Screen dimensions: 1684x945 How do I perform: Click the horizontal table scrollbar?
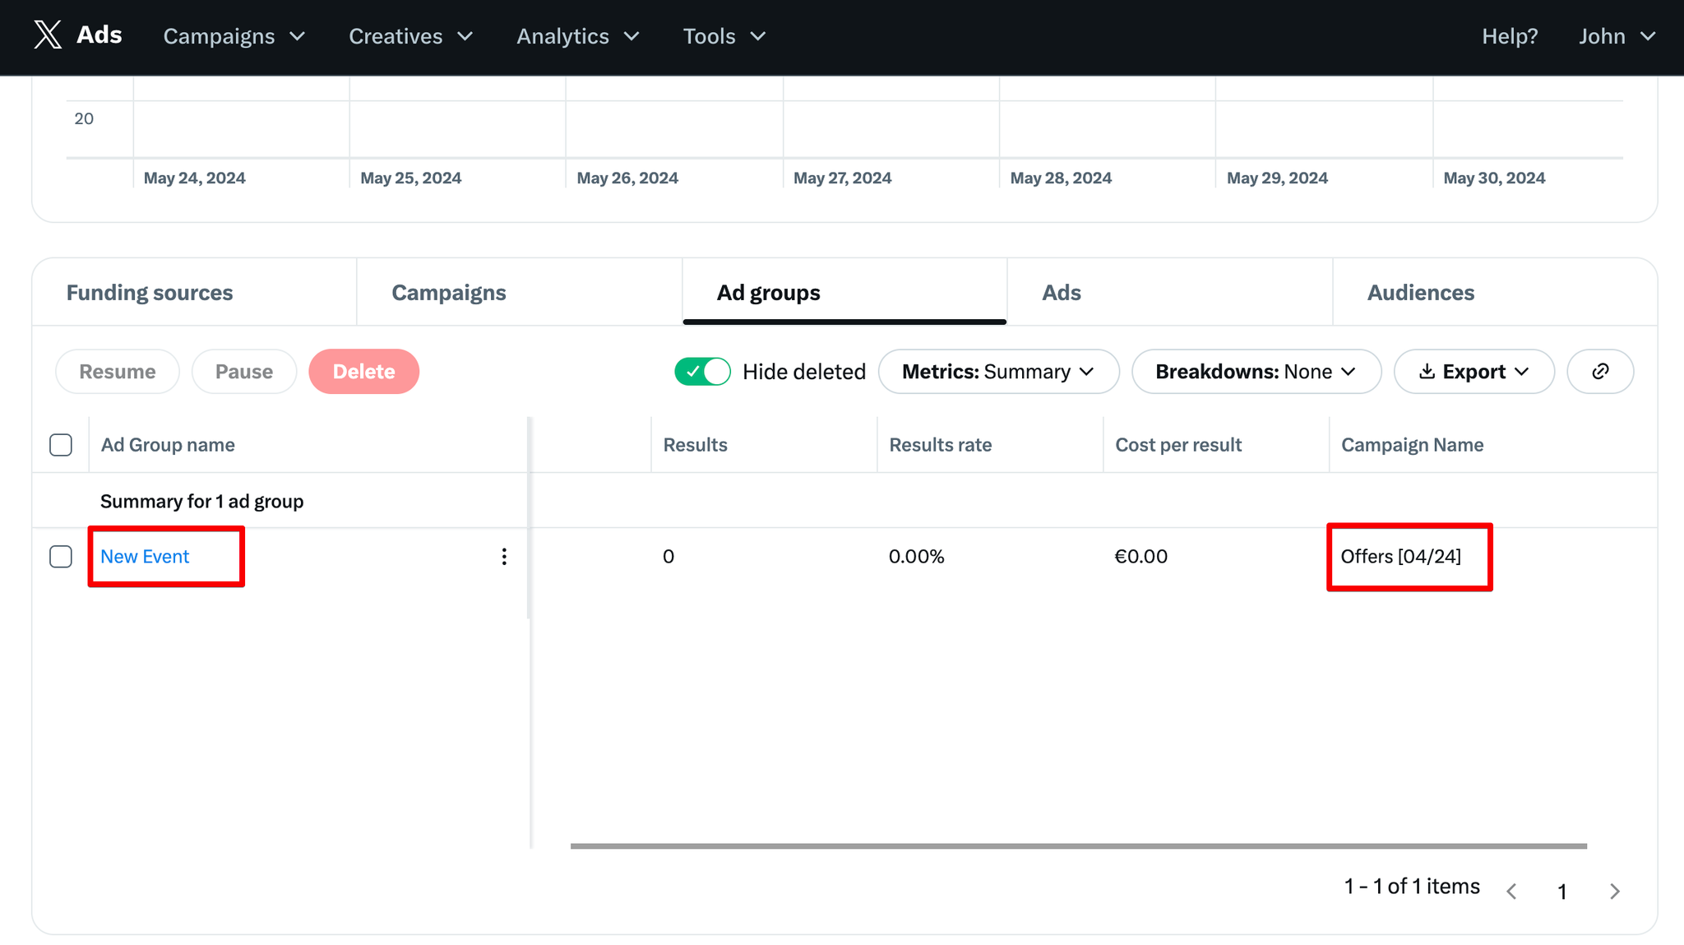[x=1079, y=845]
